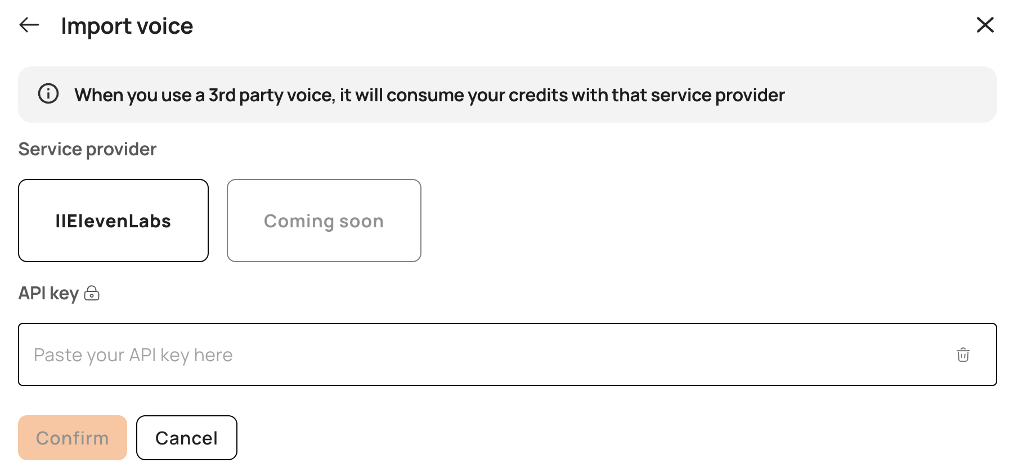Select IIElevenLabs as service provider
Viewport: 1014px width, 467px height.
[113, 221]
